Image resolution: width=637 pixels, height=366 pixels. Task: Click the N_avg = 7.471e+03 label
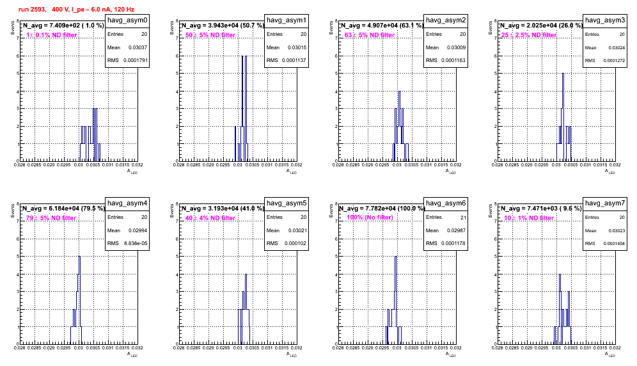pos(540,208)
